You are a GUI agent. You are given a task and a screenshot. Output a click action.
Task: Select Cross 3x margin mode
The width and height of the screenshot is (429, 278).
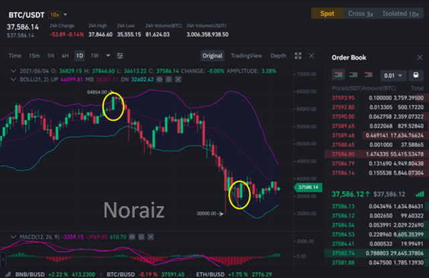(361, 13)
